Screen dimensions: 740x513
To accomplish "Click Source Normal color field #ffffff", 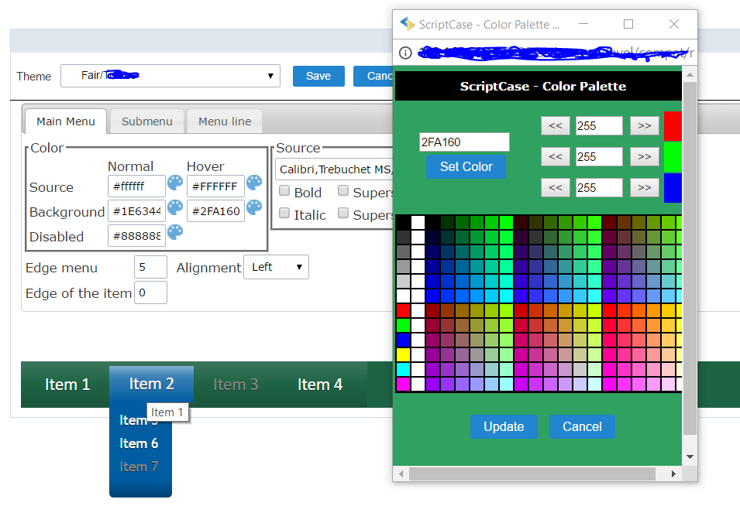I will pos(136,186).
